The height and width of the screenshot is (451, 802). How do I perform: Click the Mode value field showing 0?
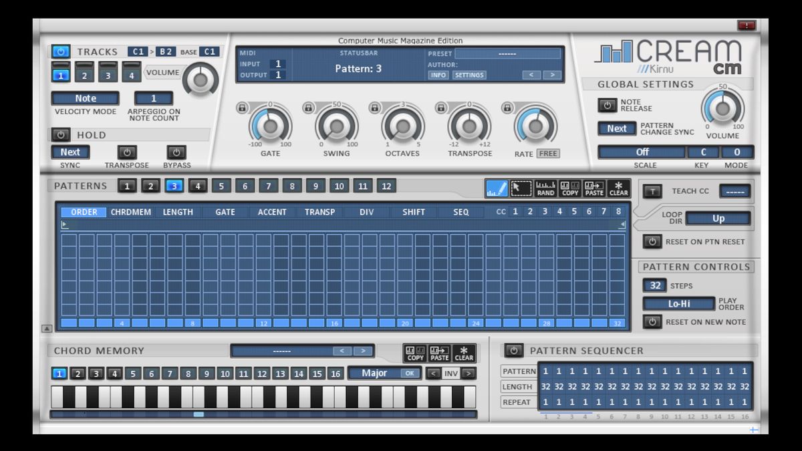click(738, 152)
